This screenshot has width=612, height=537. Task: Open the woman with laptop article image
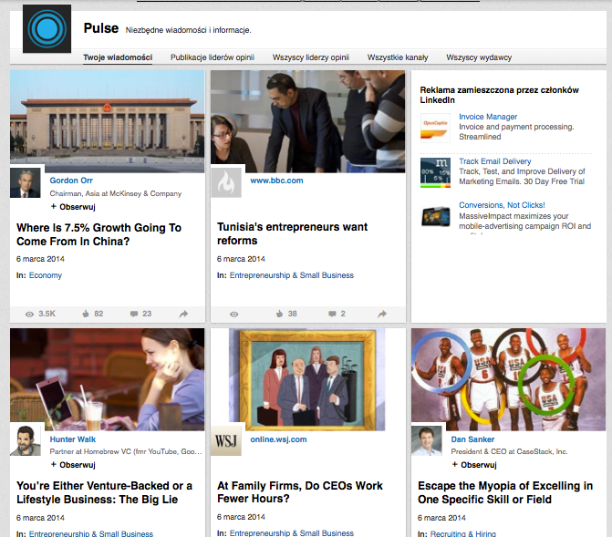point(108,379)
